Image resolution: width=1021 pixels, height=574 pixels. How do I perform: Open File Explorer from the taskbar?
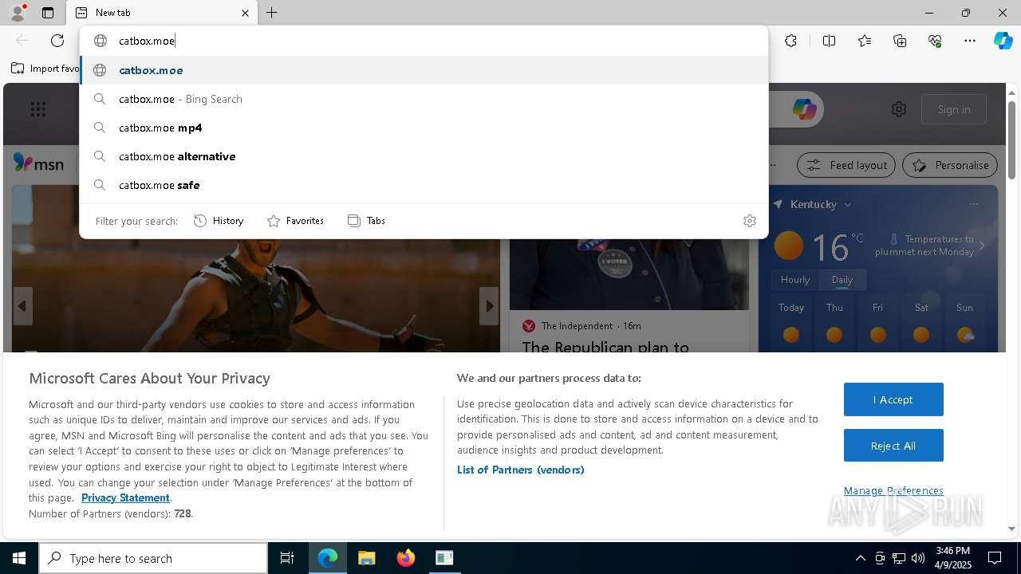[x=366, y=558]
